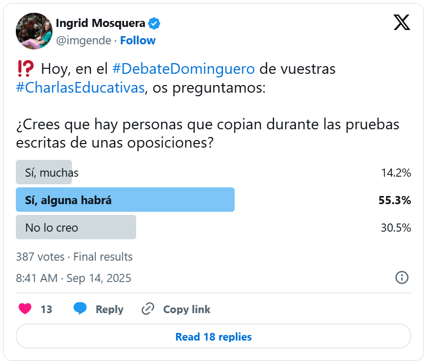The width and height of the screenshot is (429, 364).
Task: Click the Copy link text
Action: click(186, 310)
